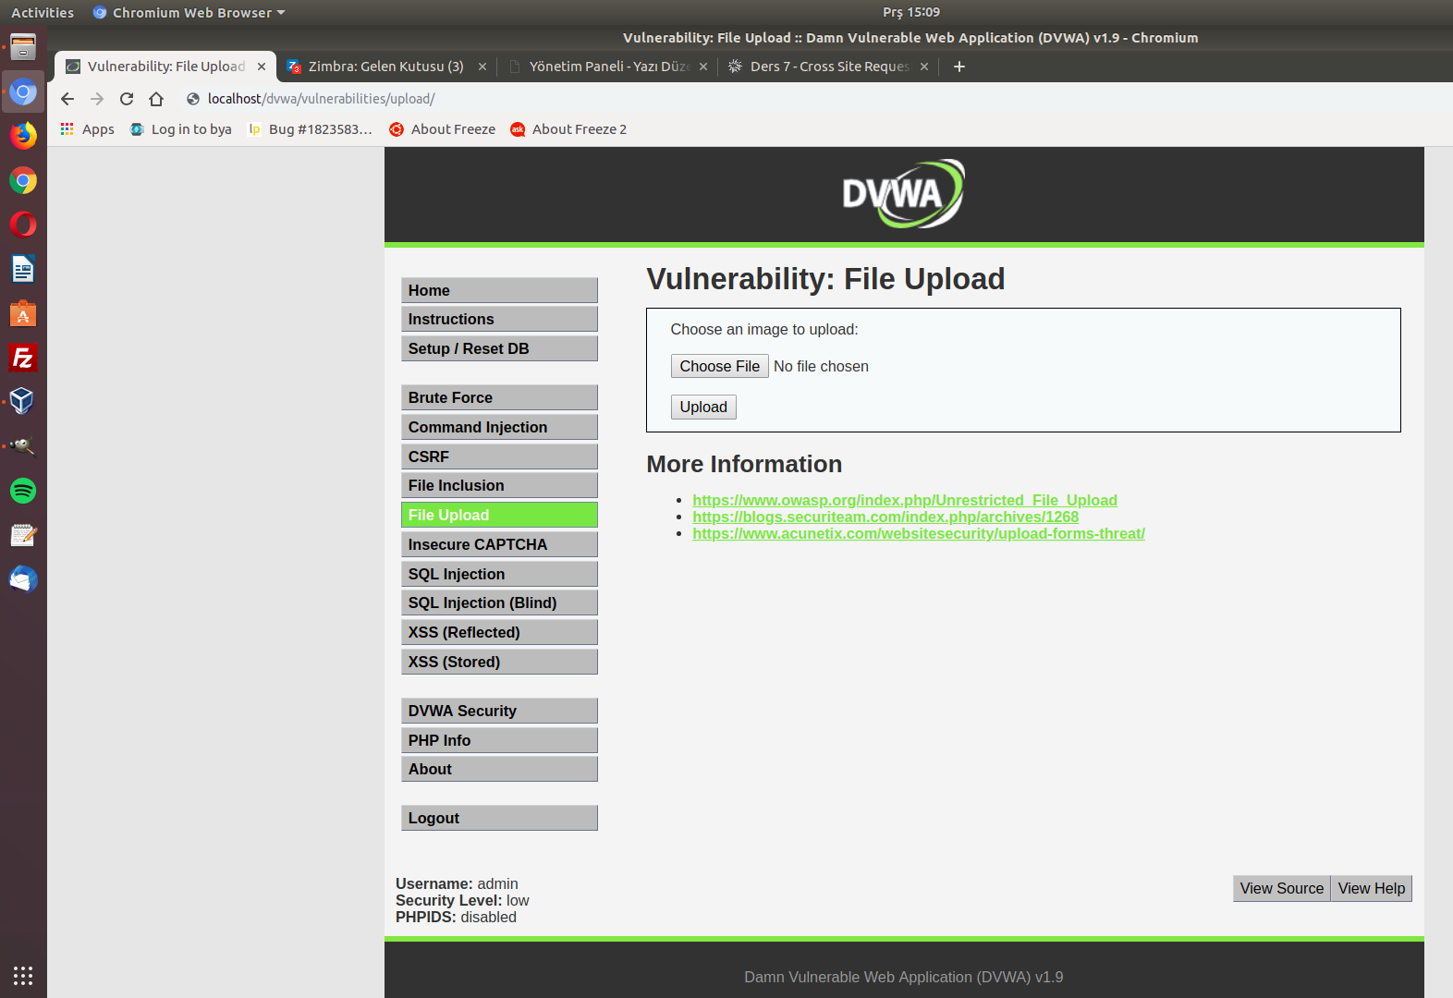Open the File Inclusion page
The width and height of the screenshot is (1453, 998).
tap(499, 485)
